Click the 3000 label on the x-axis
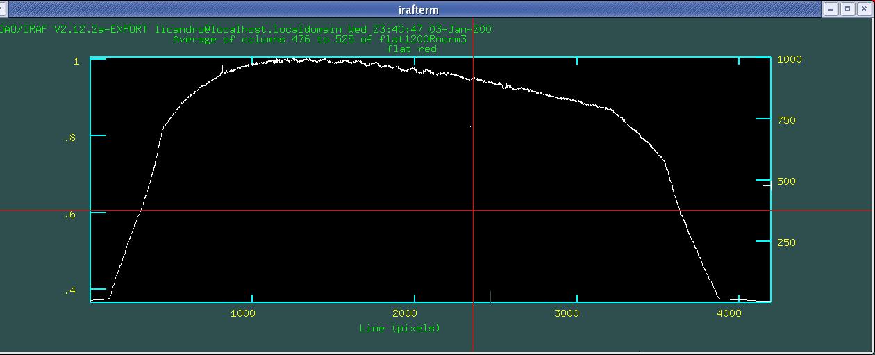 tap(567, 313)
